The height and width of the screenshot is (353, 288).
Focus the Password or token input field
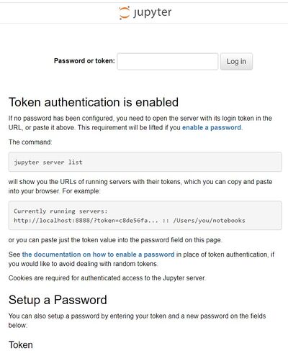(x=168, y=62)
